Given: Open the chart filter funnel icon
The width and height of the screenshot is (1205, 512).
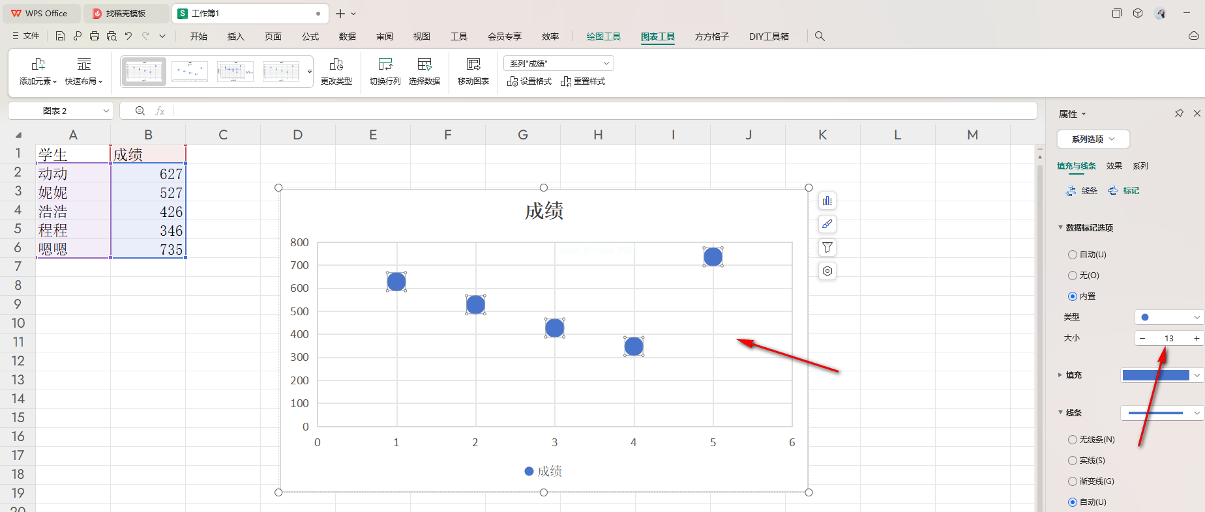Looking at the screenshot, I should coord(827,248).
